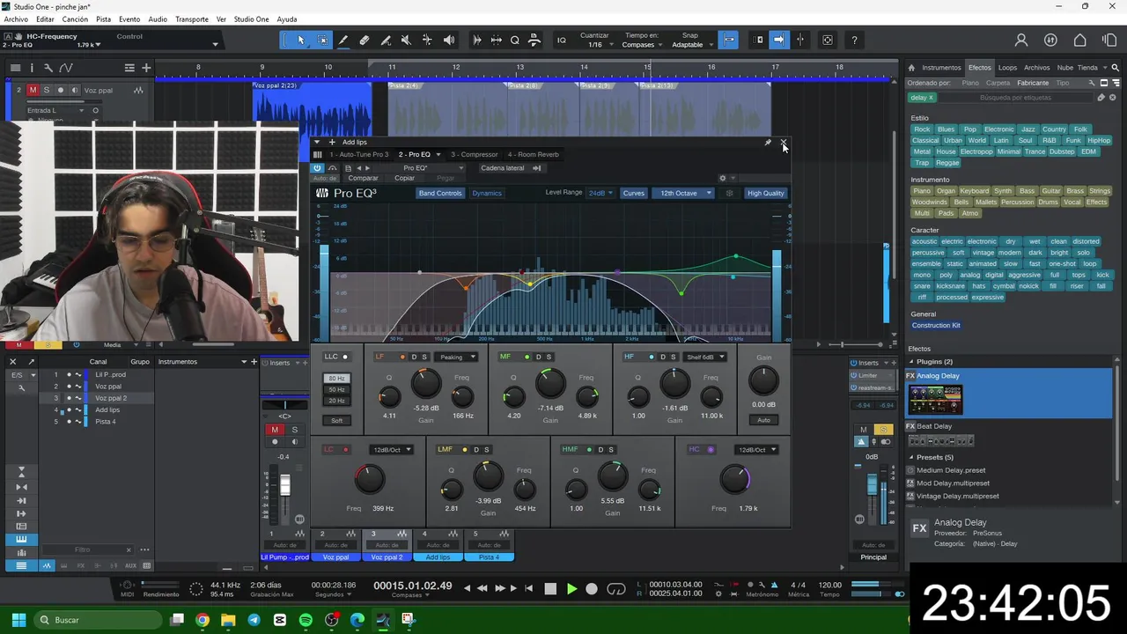Toggle the LC band enable dot
The height and width of the screenshot is (634, 1127).
tap(346, 450)
